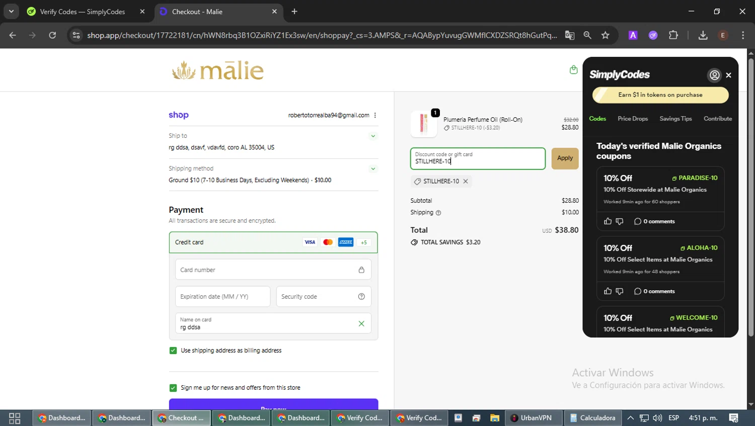755x426 pixels.
Task: Close the SimplyCodes panel
Action: 728,75
